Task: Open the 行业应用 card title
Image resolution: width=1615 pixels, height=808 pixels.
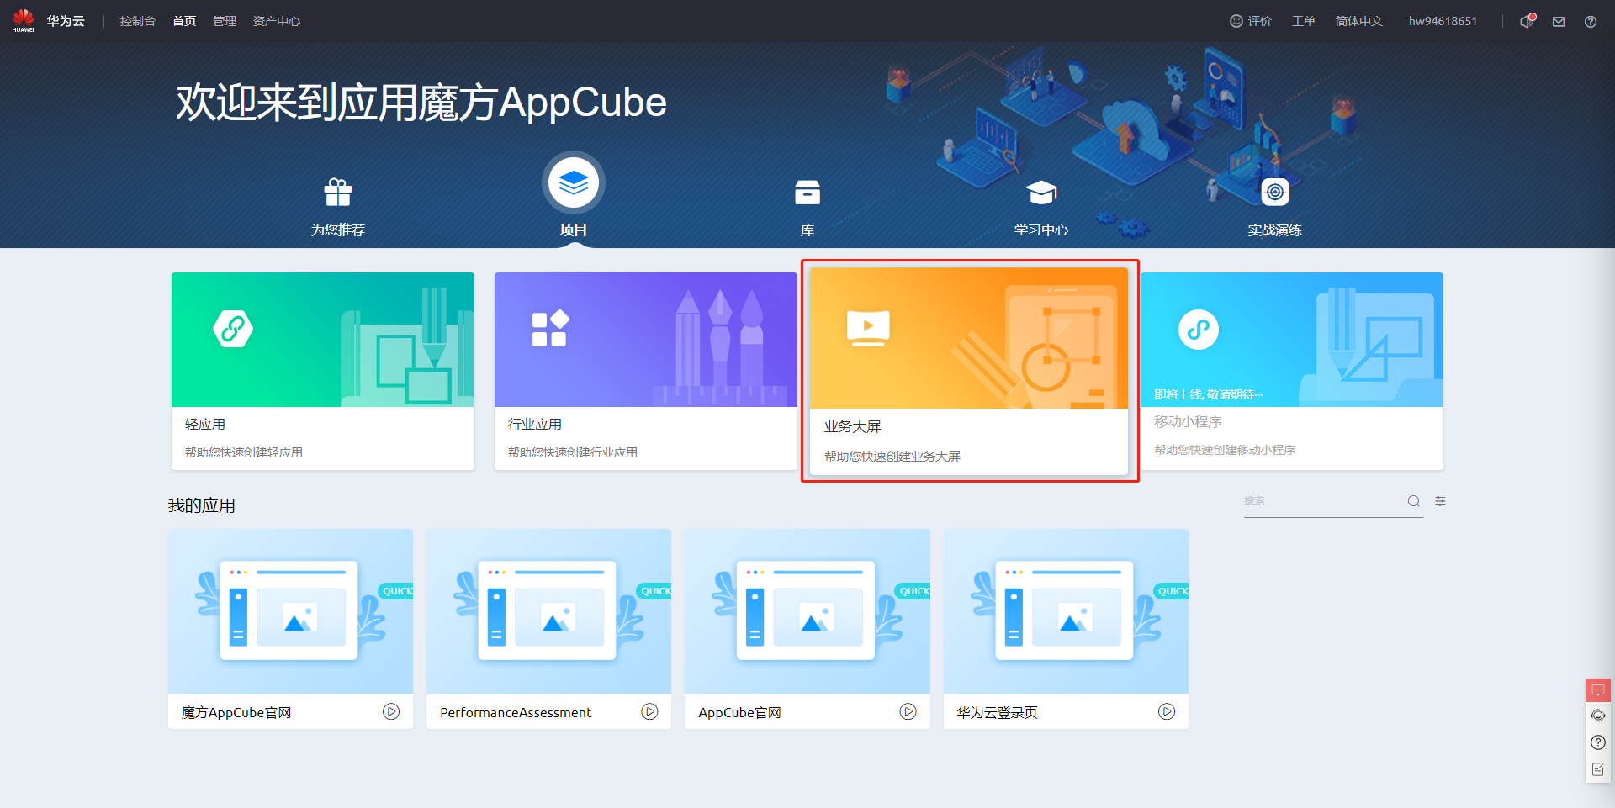Action: click(535, 425)
